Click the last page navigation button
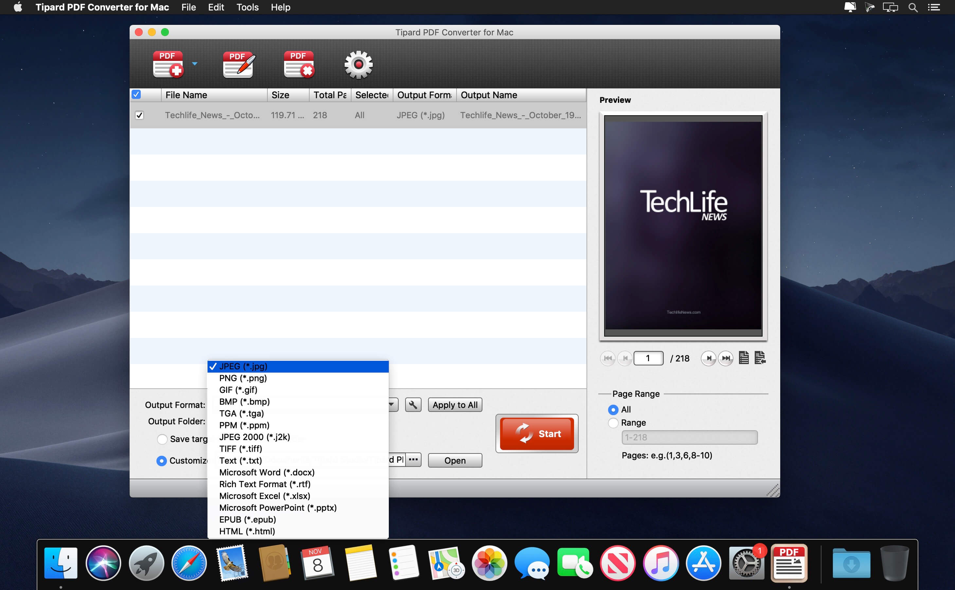The image size is (955, 590). pyautogui.click(x=727, y=358)
